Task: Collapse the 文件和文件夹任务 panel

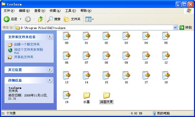Action: (50, 37)
